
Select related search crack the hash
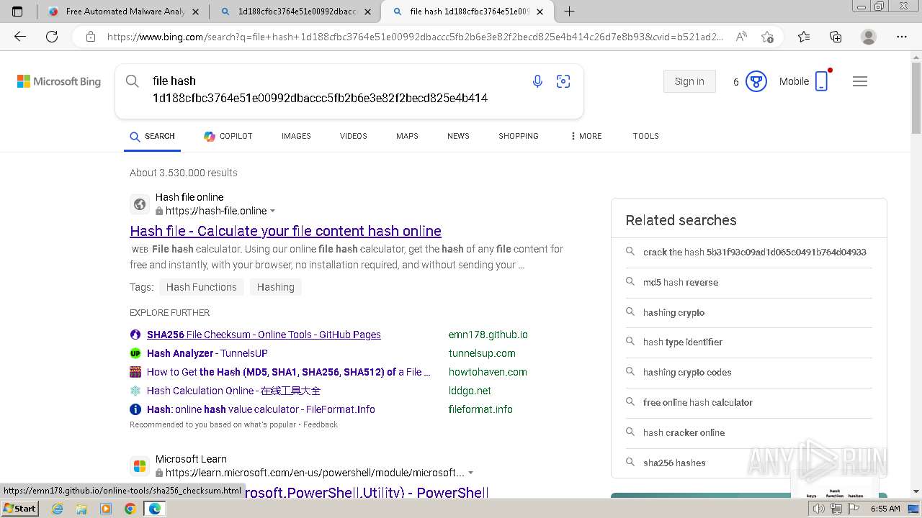point(755,252)
